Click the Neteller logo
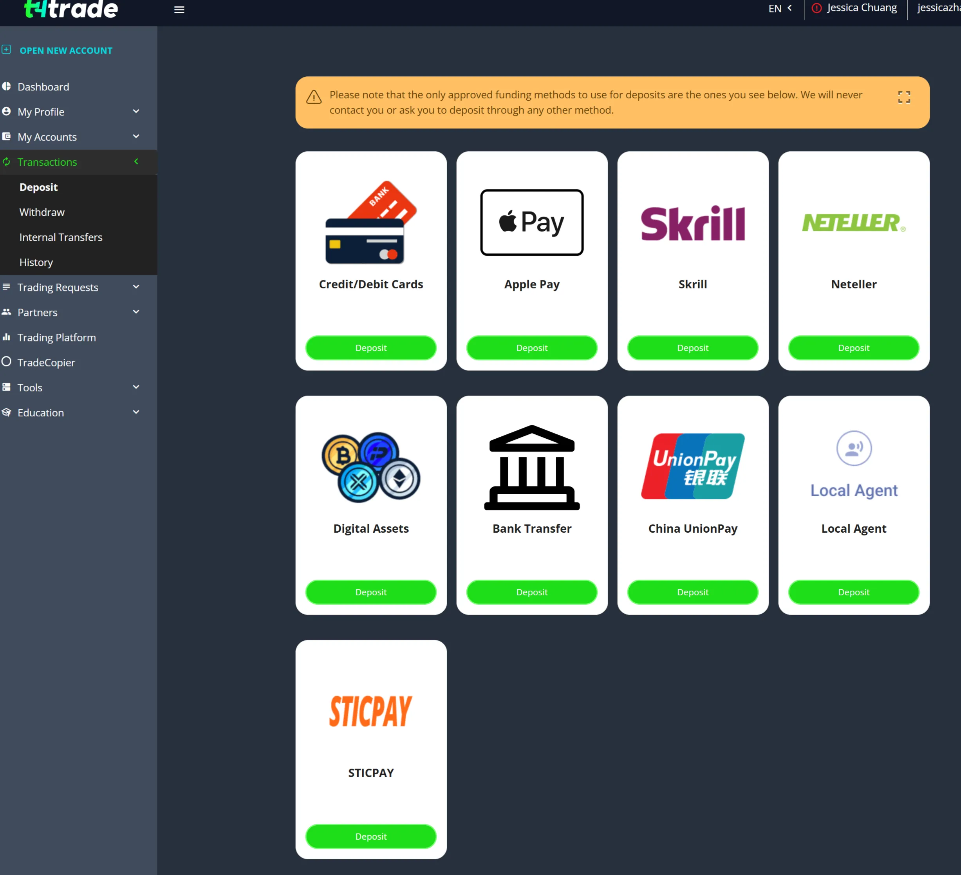This screenshot has height=875, width=961. (854, 223)
